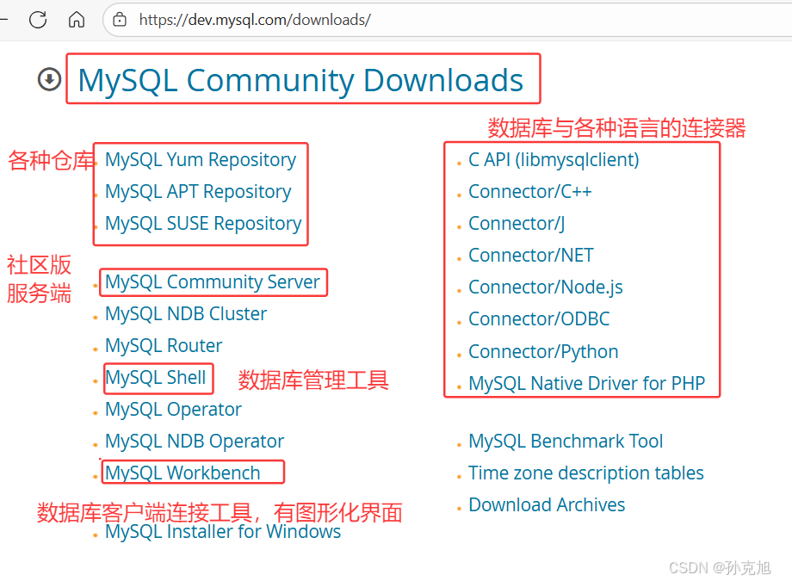Open Connector/J link

coord(517,223)
